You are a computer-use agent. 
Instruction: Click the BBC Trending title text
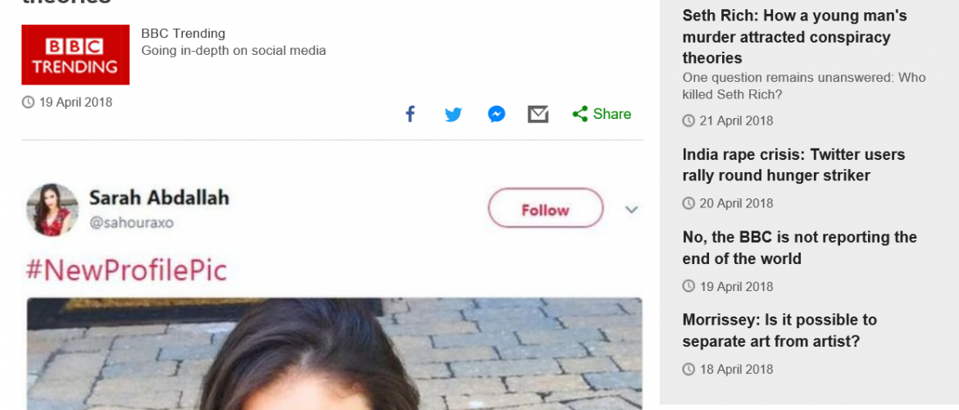[183, 34]
